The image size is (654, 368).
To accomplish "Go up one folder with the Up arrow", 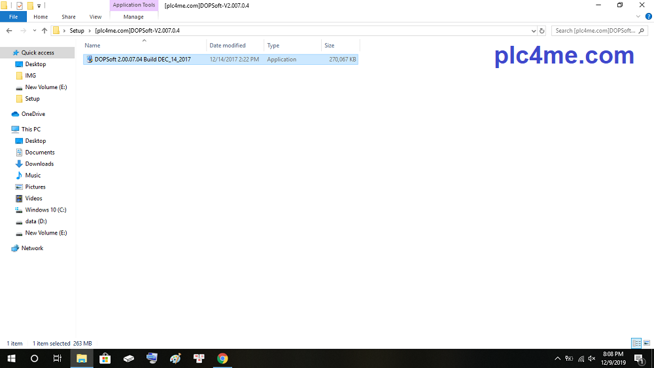I will [44, 31].
